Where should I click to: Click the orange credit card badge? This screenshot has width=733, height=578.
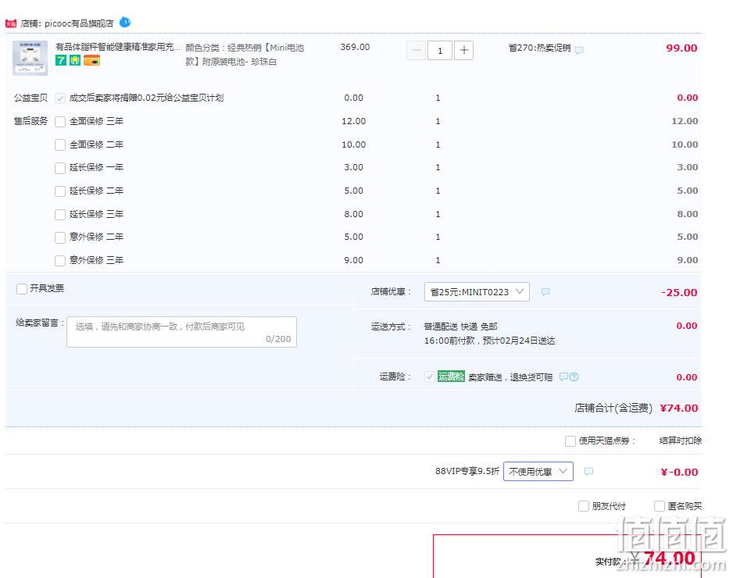(x=91, y=60)
